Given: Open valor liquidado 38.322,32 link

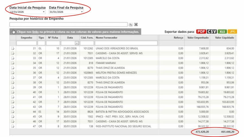Looking at the screenshot, I should click(229, 126).
